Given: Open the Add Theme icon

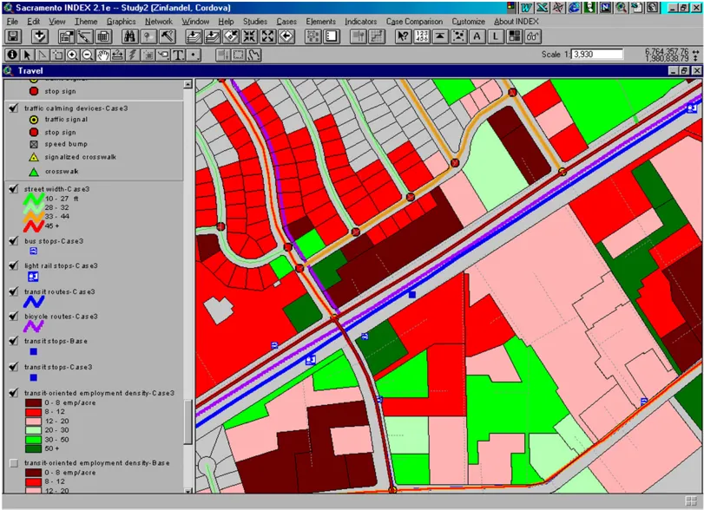Looking at the screenshot, I should pos(39,35).
